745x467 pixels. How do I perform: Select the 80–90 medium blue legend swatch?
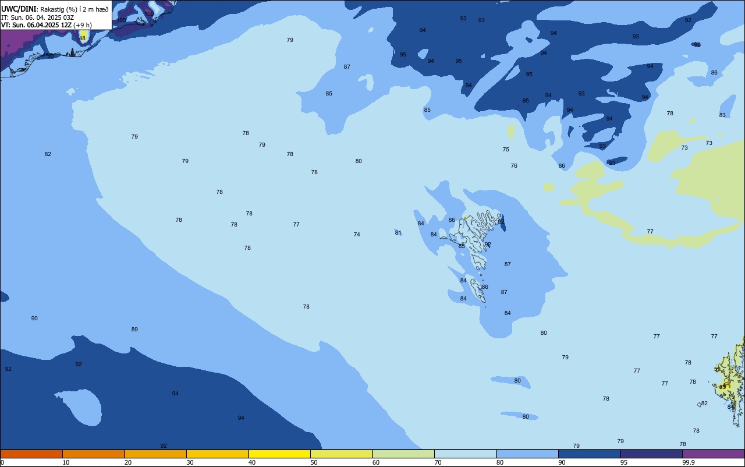(x=527, y=454)
